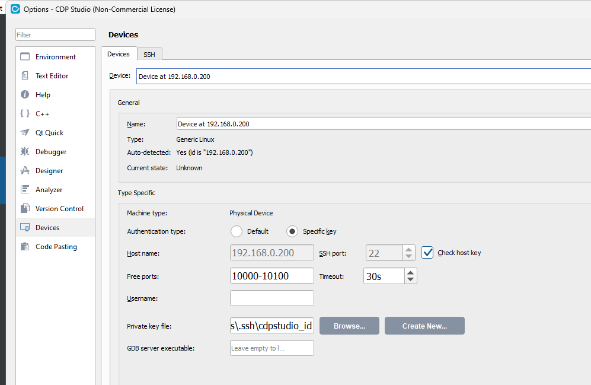The image size is (591, 385).
Task: Click the Qt Quick paper plane icon
Action: 25,132
